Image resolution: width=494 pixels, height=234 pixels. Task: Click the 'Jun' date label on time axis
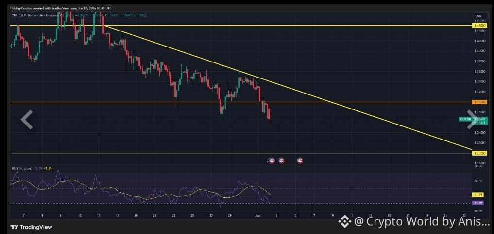pyautogui.click(x=258, y=216)
